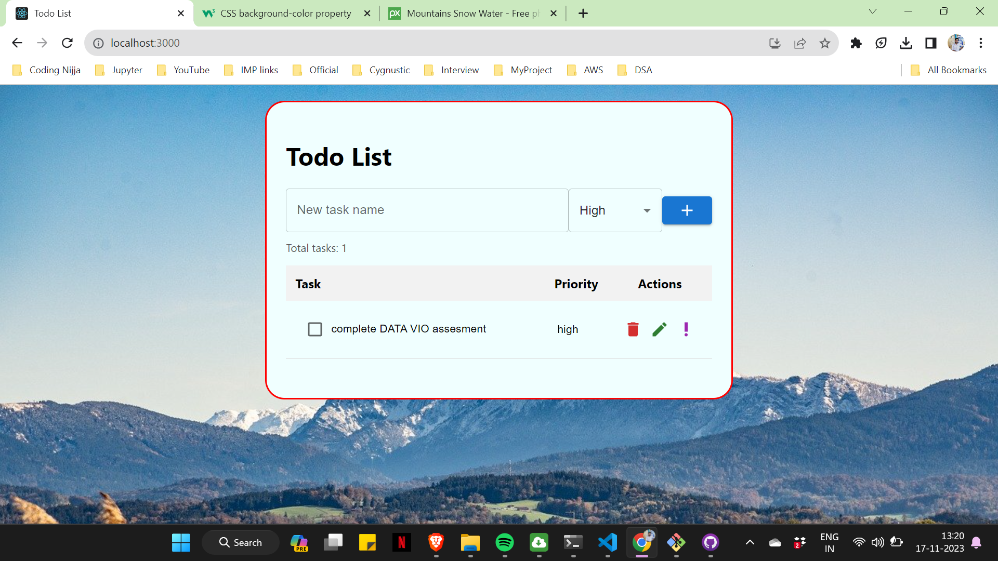
Task: Bookmark the page with the star icon
Action: [824, 43]
